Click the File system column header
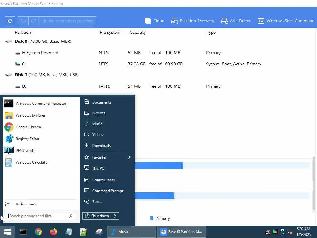 click(110, 32)
